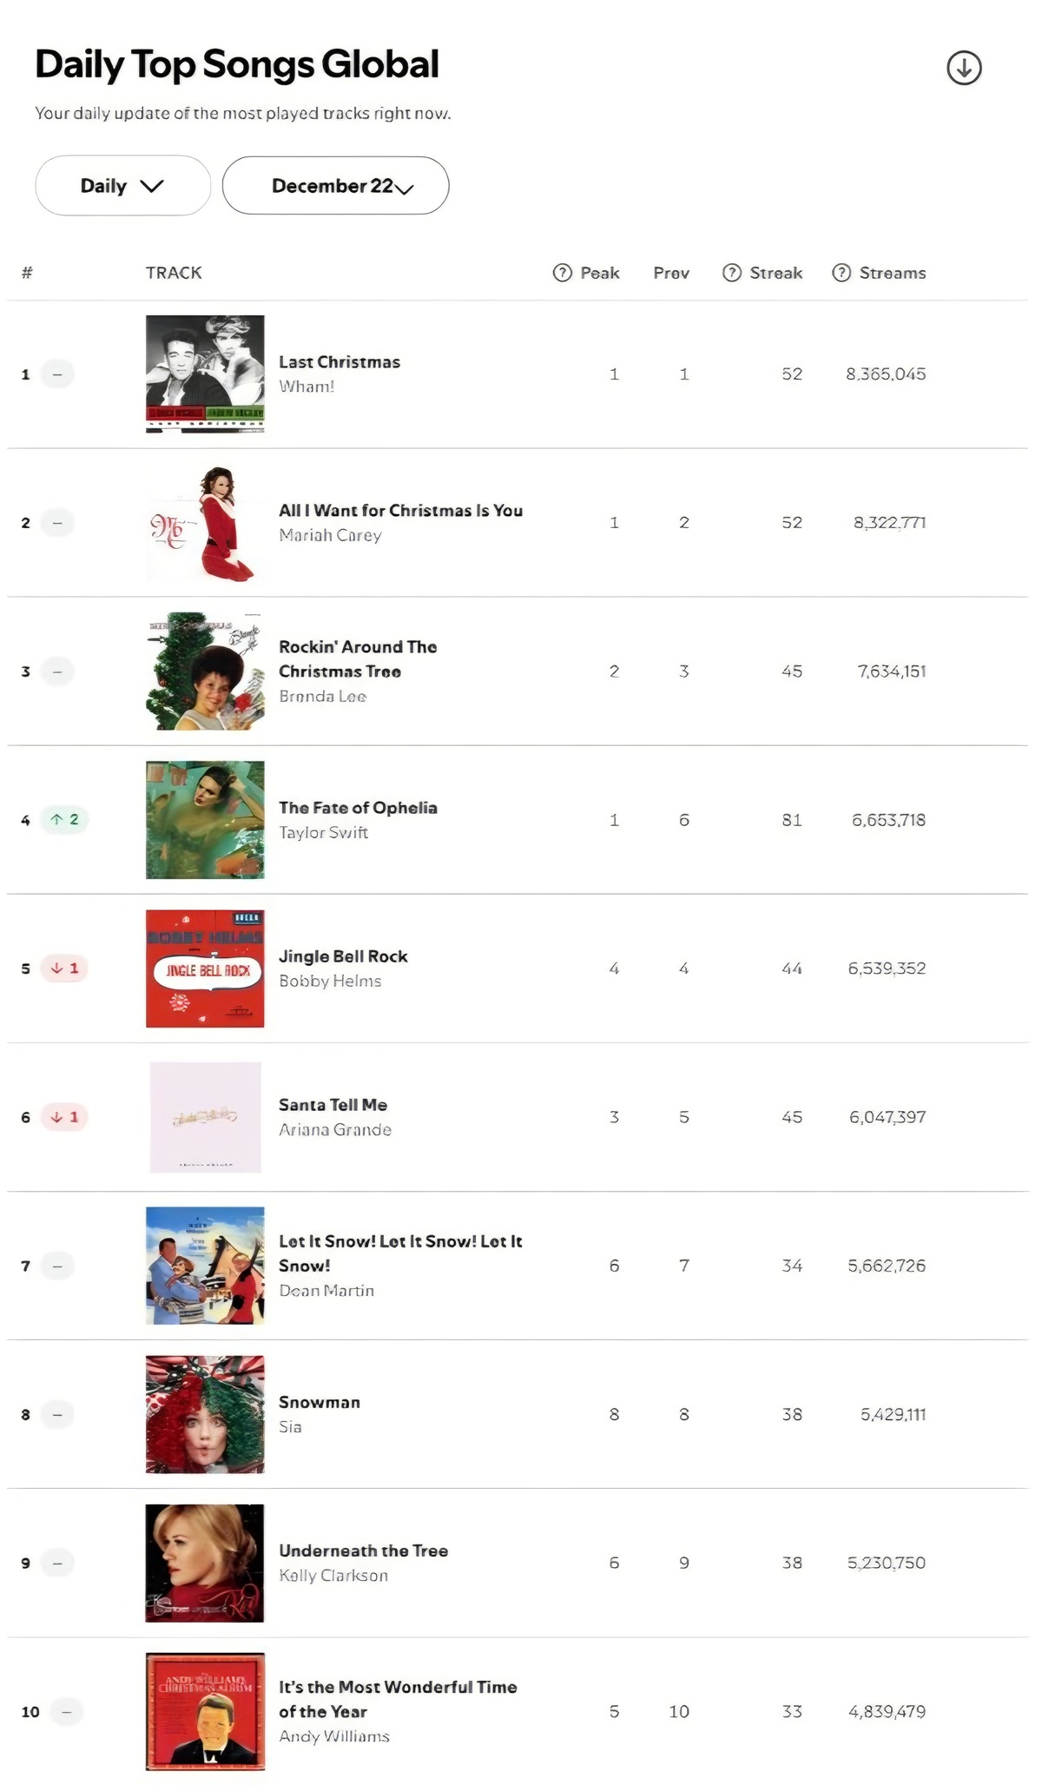
Task: Open the Andy Williams Christmas Album cover
Action: point(205,1711)
